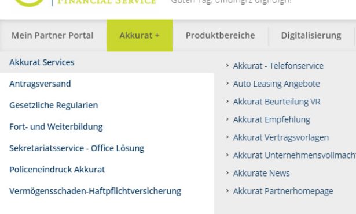Image resolution: width=356 pixels, height=214 pixels.
Task: Open Gesetzliche Regularien entry
Action: click(54, 105)
